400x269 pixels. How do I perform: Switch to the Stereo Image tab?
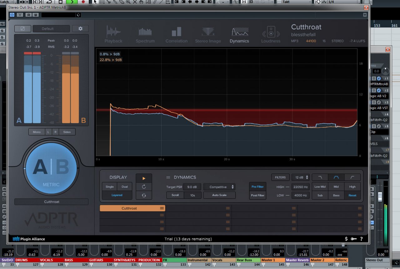(208, 35)
